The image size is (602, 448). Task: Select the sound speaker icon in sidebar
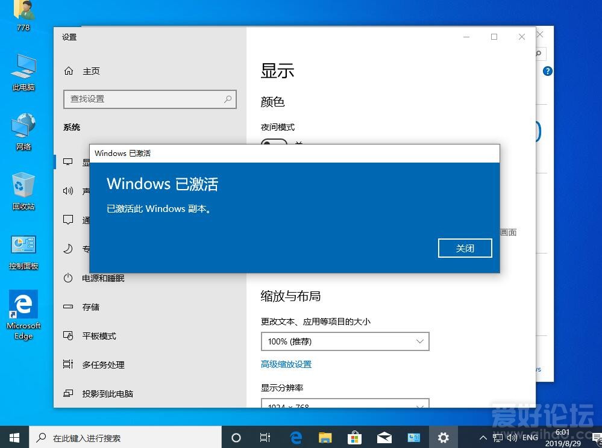point(68,191)
